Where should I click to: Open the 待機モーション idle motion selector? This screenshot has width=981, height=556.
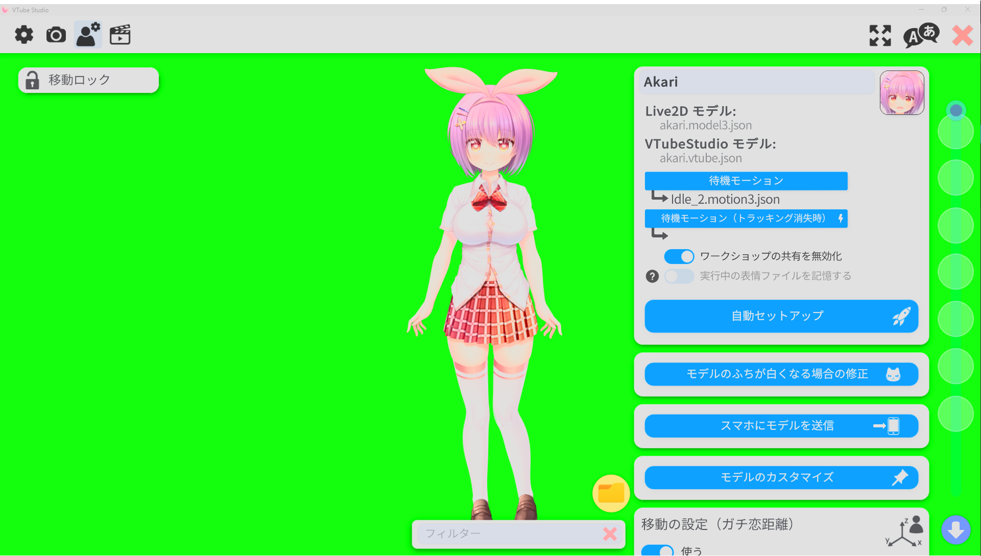coord(746,181)
